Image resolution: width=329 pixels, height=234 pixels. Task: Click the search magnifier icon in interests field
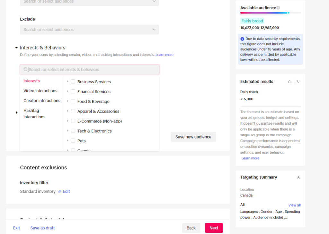(26, 69)
